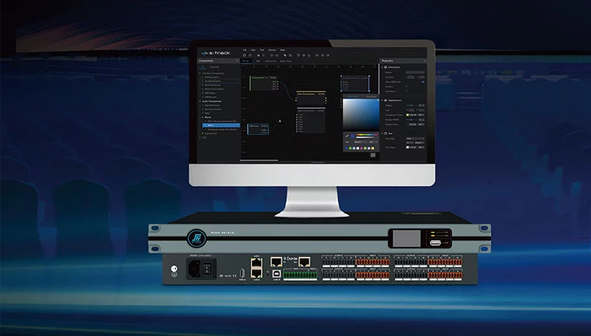Image resolution: width=591 pixels, height=336 pixels.
Task: Collapse the Information section in Properties
Action: point(382,67)
